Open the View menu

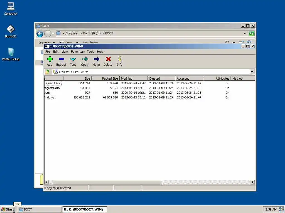pos(65,52)
